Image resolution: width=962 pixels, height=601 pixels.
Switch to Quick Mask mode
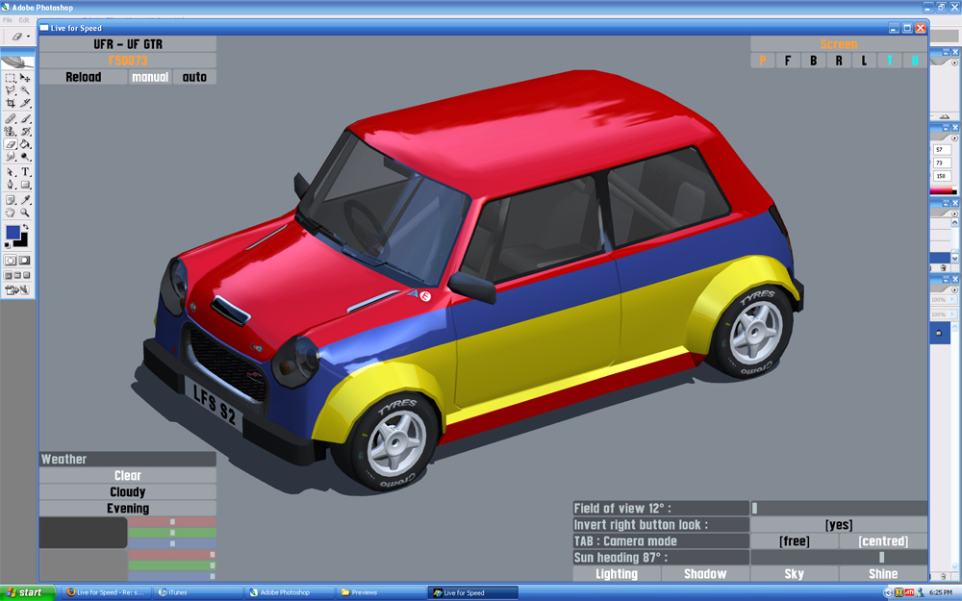(x=25, y=261)
